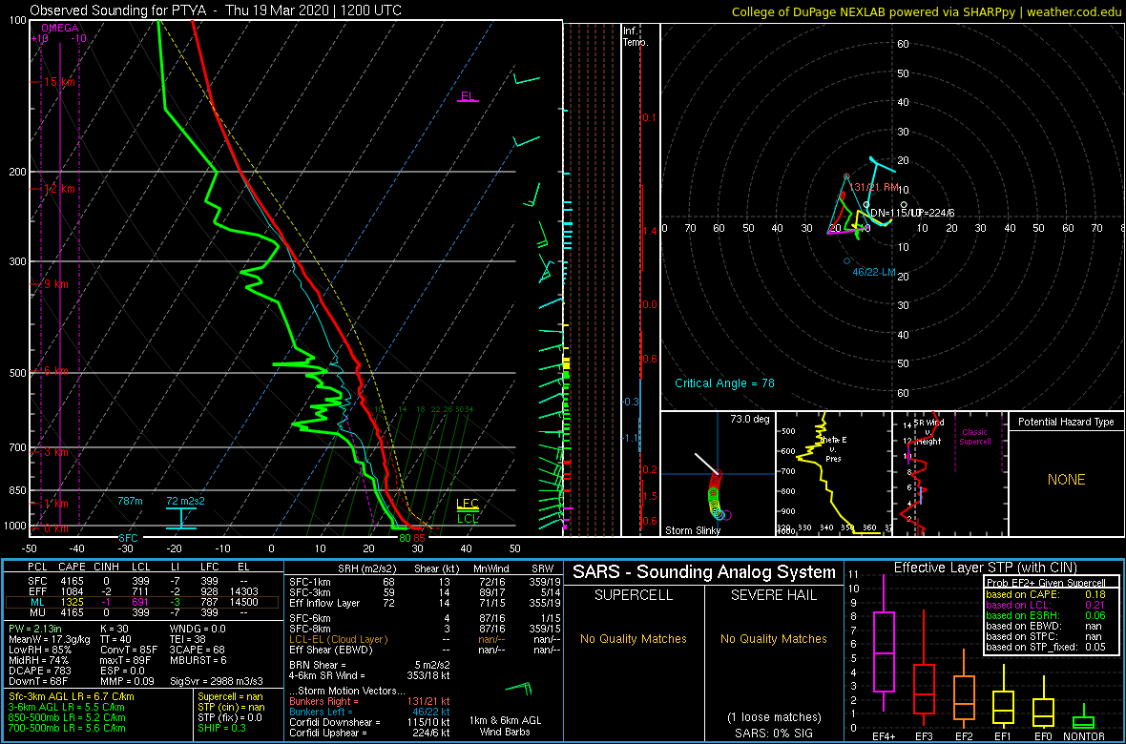Click the 'SARS - Sounding Analog System' heading
1126x744 pixels.
[704, 572]
